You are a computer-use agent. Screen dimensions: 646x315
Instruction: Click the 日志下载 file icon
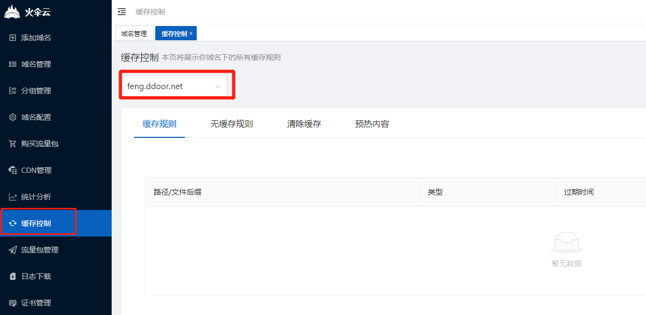tap(13, 276)
